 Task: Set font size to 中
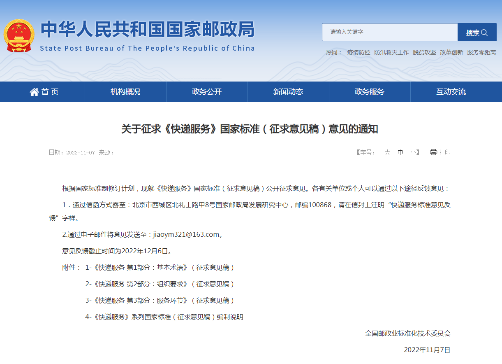pos(400,152)
